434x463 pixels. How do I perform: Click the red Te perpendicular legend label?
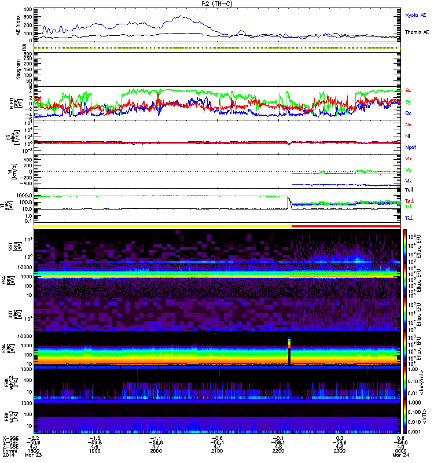pyautogui.click(x=409, y=201)
